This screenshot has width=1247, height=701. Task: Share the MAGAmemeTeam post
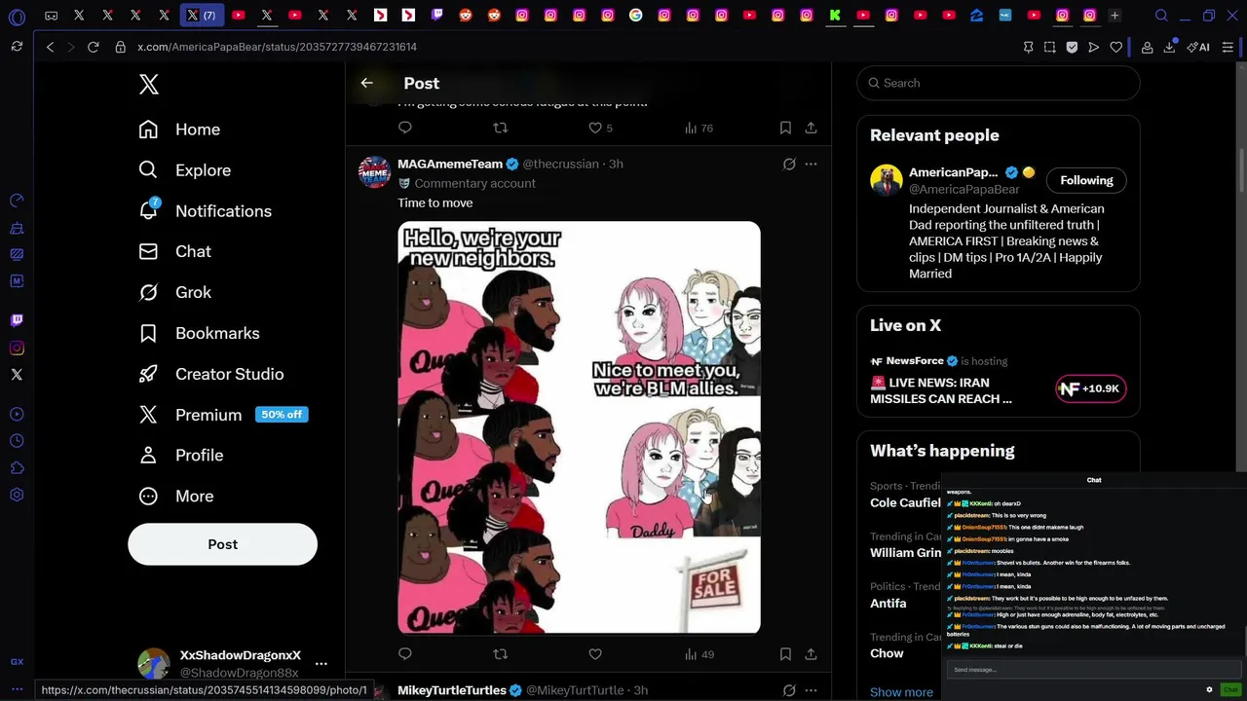coord(811,654)
